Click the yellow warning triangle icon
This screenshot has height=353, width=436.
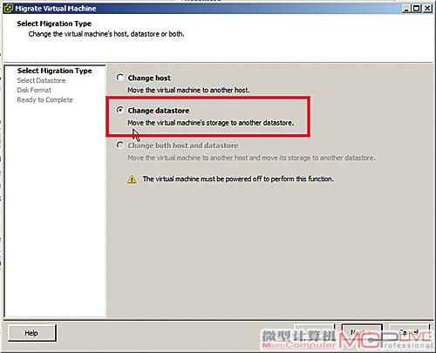pos(132,180)
